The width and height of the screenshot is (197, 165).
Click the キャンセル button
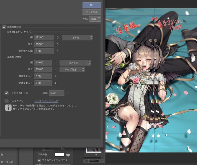(x=92, y=12)
